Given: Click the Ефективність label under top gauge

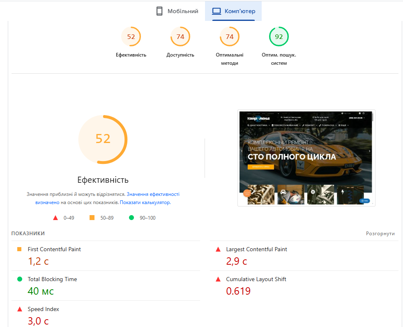Looking at the screenshot, I should 131,55.
